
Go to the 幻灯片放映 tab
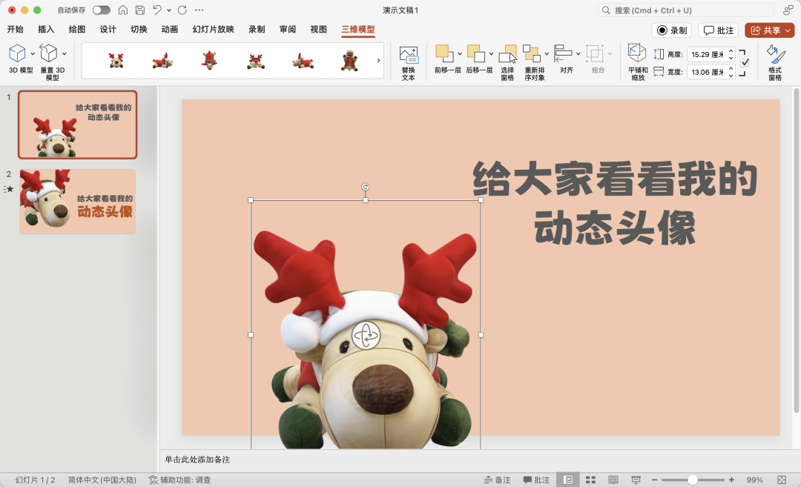coord(213,30)
